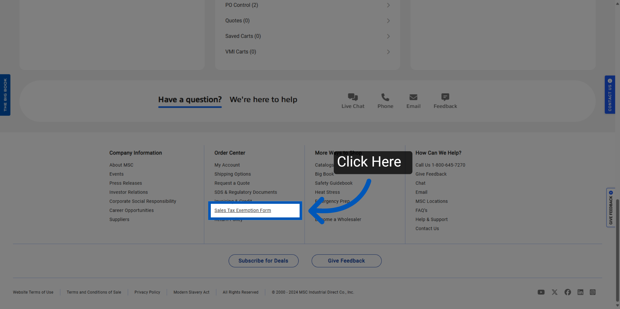620x309 pixels.
Task: Click the Feedback comment icon
Action: tap(445, 97)
